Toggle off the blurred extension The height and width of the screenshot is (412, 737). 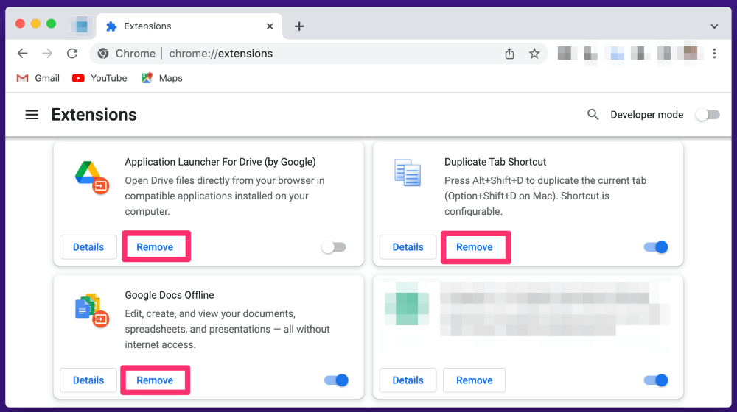click(x=656, y=380)
